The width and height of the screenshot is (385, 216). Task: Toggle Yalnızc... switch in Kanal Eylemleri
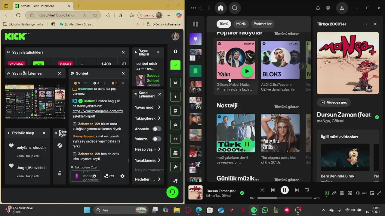pyautogui.click(x=157, y=139)
